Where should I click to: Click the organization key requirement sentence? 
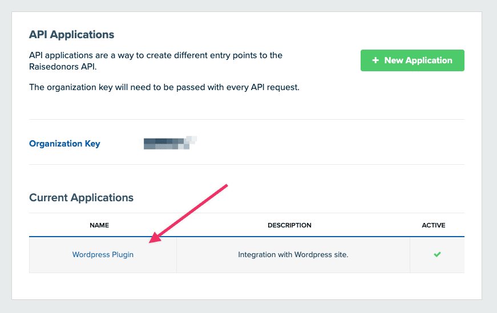click(164, 87)
